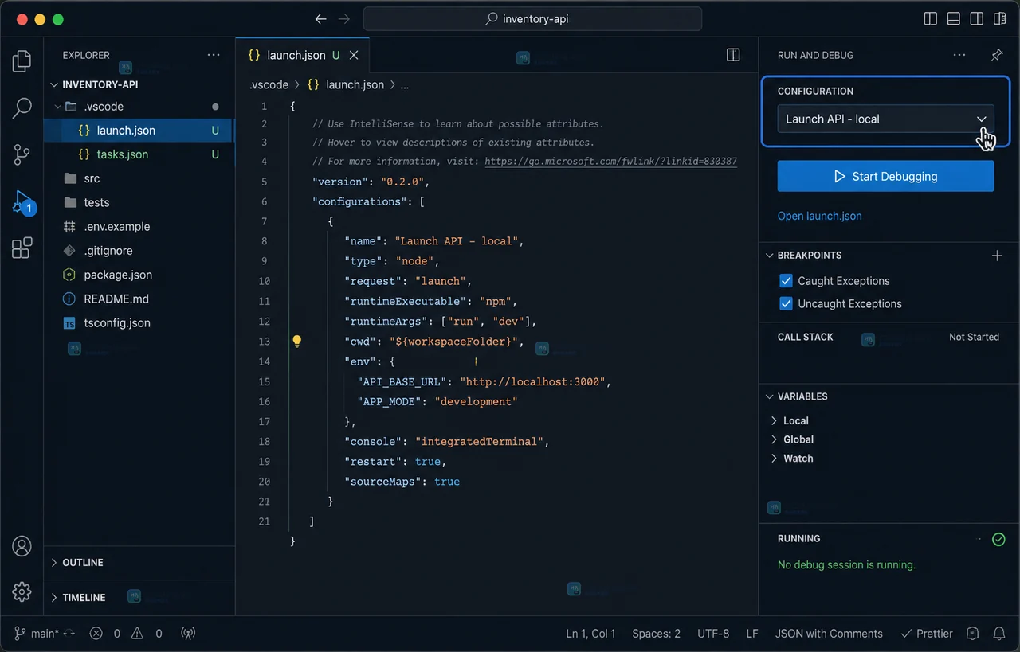Toggle Uncaught Exceptions checkbox
The height and width of the screenshot is (652, 1020).
[786, 303]
